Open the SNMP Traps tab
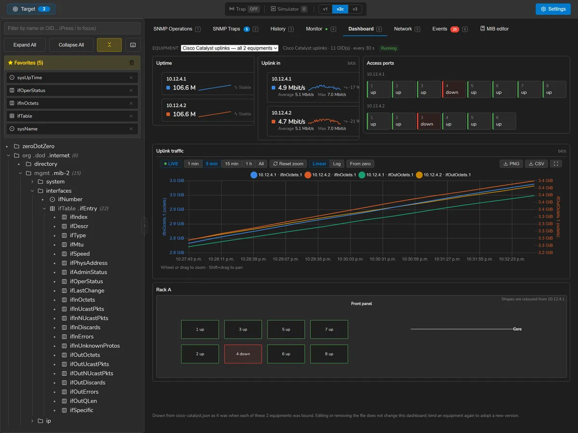The height and width of the screenshot is (433, 578). pyautogui.click(x=235, y=29)
